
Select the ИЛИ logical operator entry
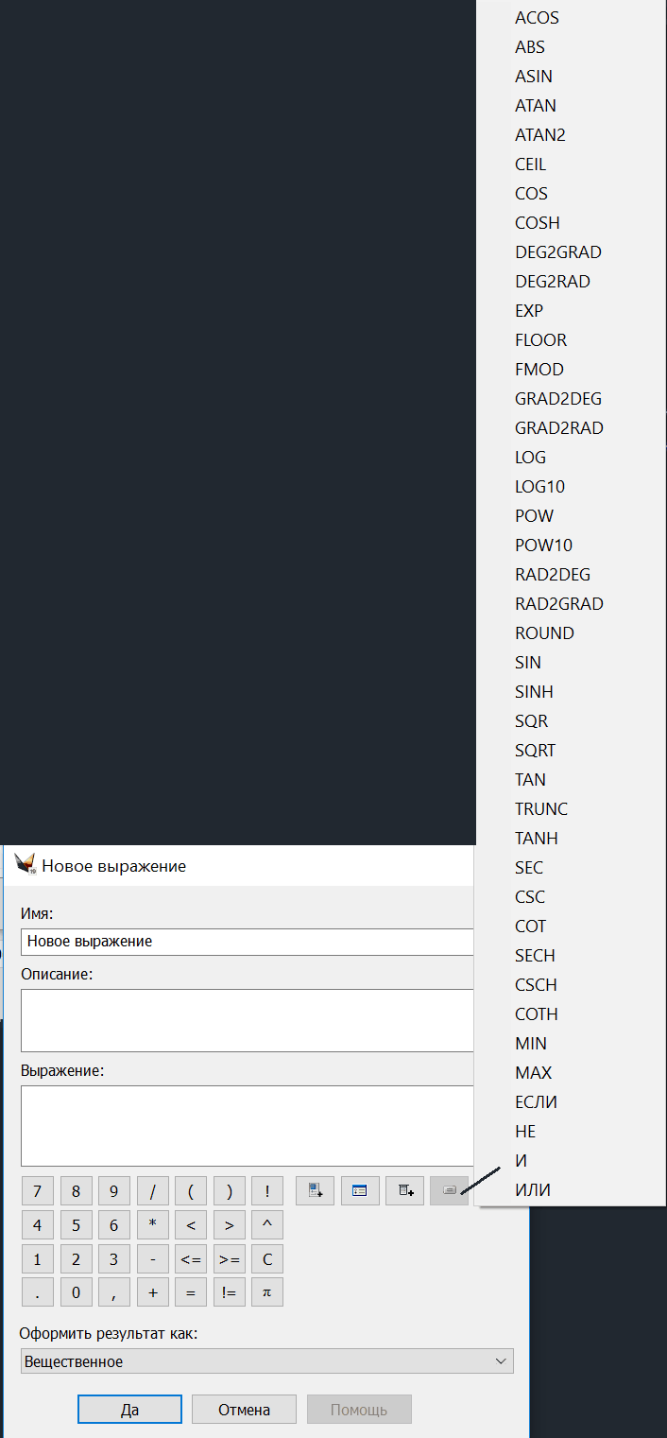point(532,1190)
